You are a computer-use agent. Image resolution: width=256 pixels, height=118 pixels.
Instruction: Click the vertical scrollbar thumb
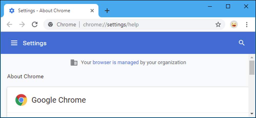click(252, 68)
